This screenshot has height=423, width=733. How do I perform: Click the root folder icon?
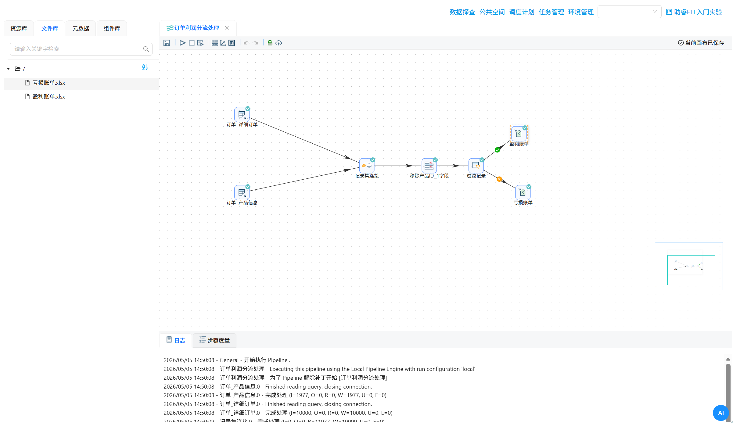(x=18, y=69)
